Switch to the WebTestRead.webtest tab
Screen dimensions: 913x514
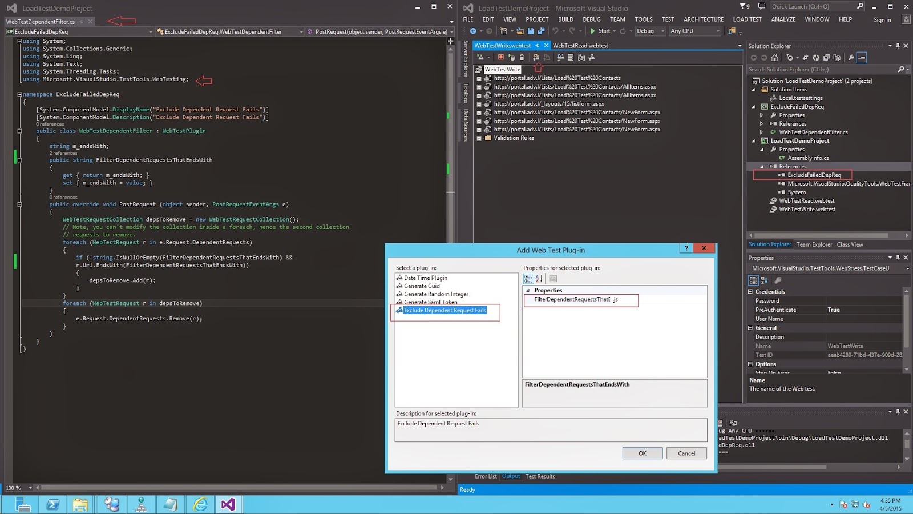580,46
